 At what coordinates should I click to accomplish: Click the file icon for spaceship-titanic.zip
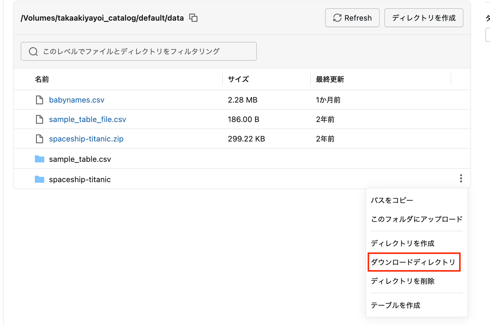[39, 139]
